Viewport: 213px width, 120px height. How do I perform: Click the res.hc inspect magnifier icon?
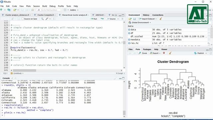pyautogui.click(x=209, y=43)
